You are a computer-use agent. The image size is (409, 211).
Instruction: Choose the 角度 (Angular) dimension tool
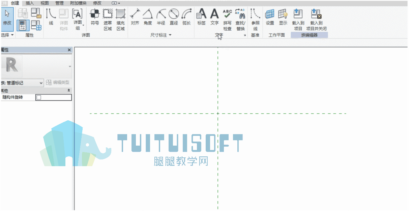click(148, 18)
